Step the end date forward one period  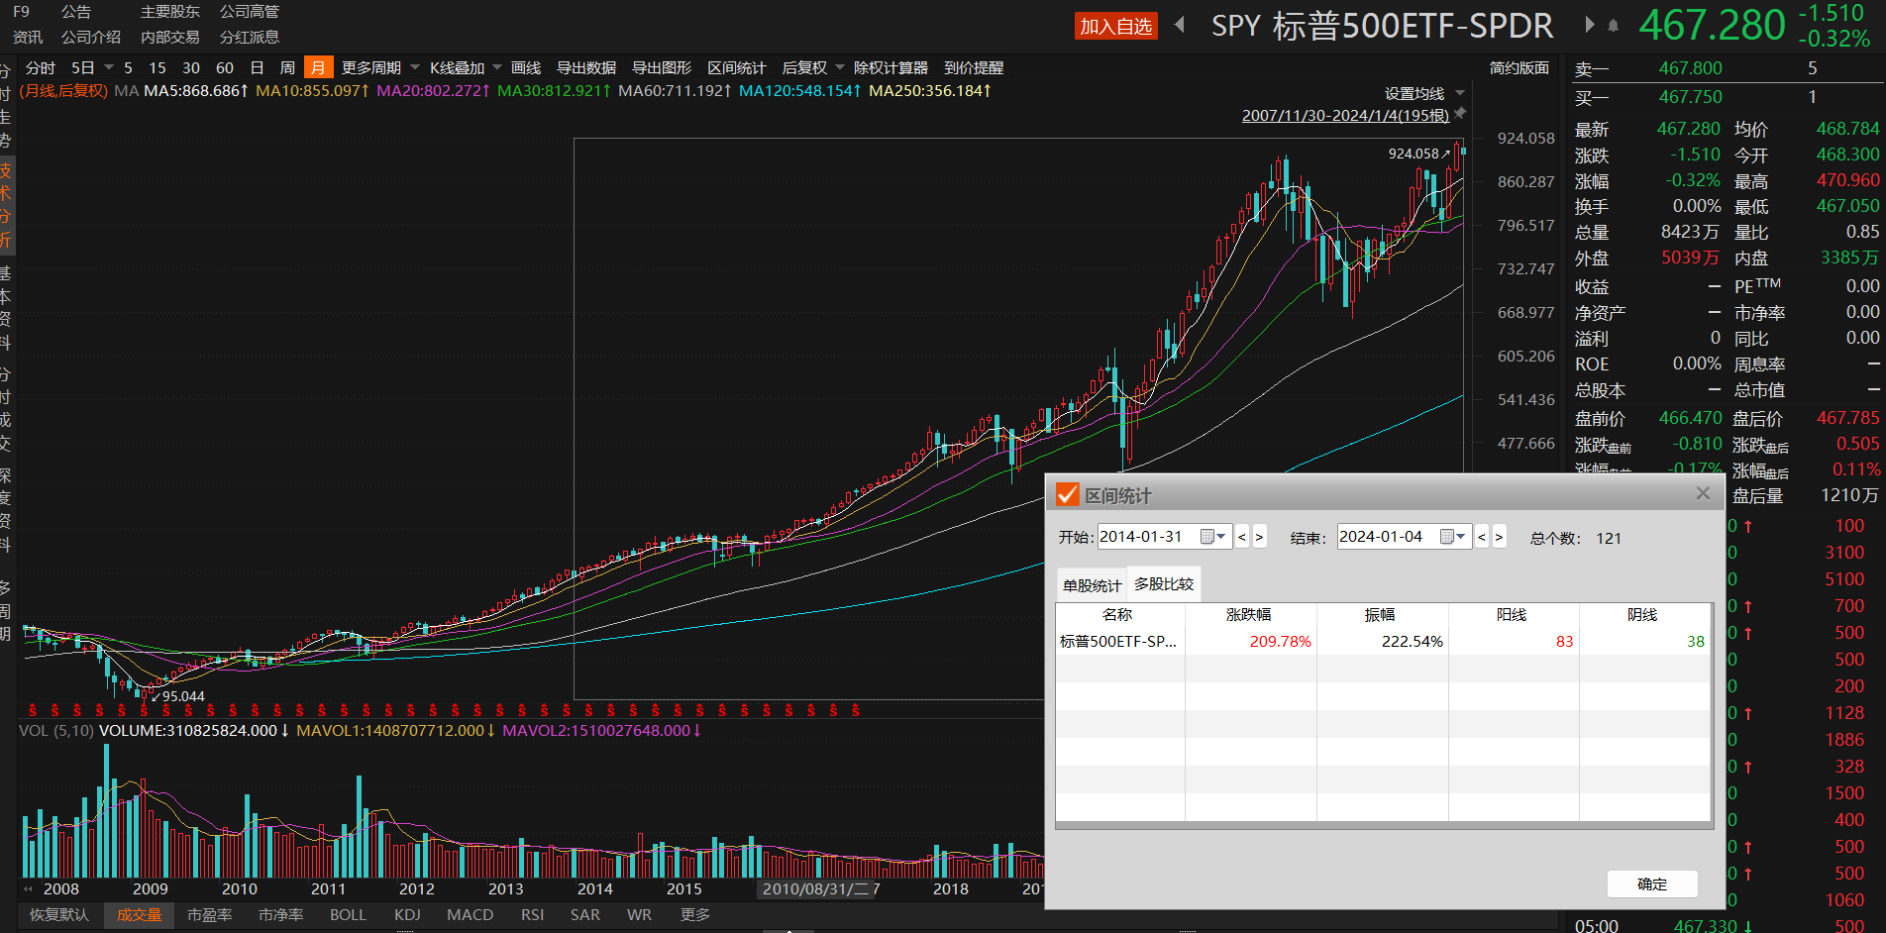point(1499,537)
